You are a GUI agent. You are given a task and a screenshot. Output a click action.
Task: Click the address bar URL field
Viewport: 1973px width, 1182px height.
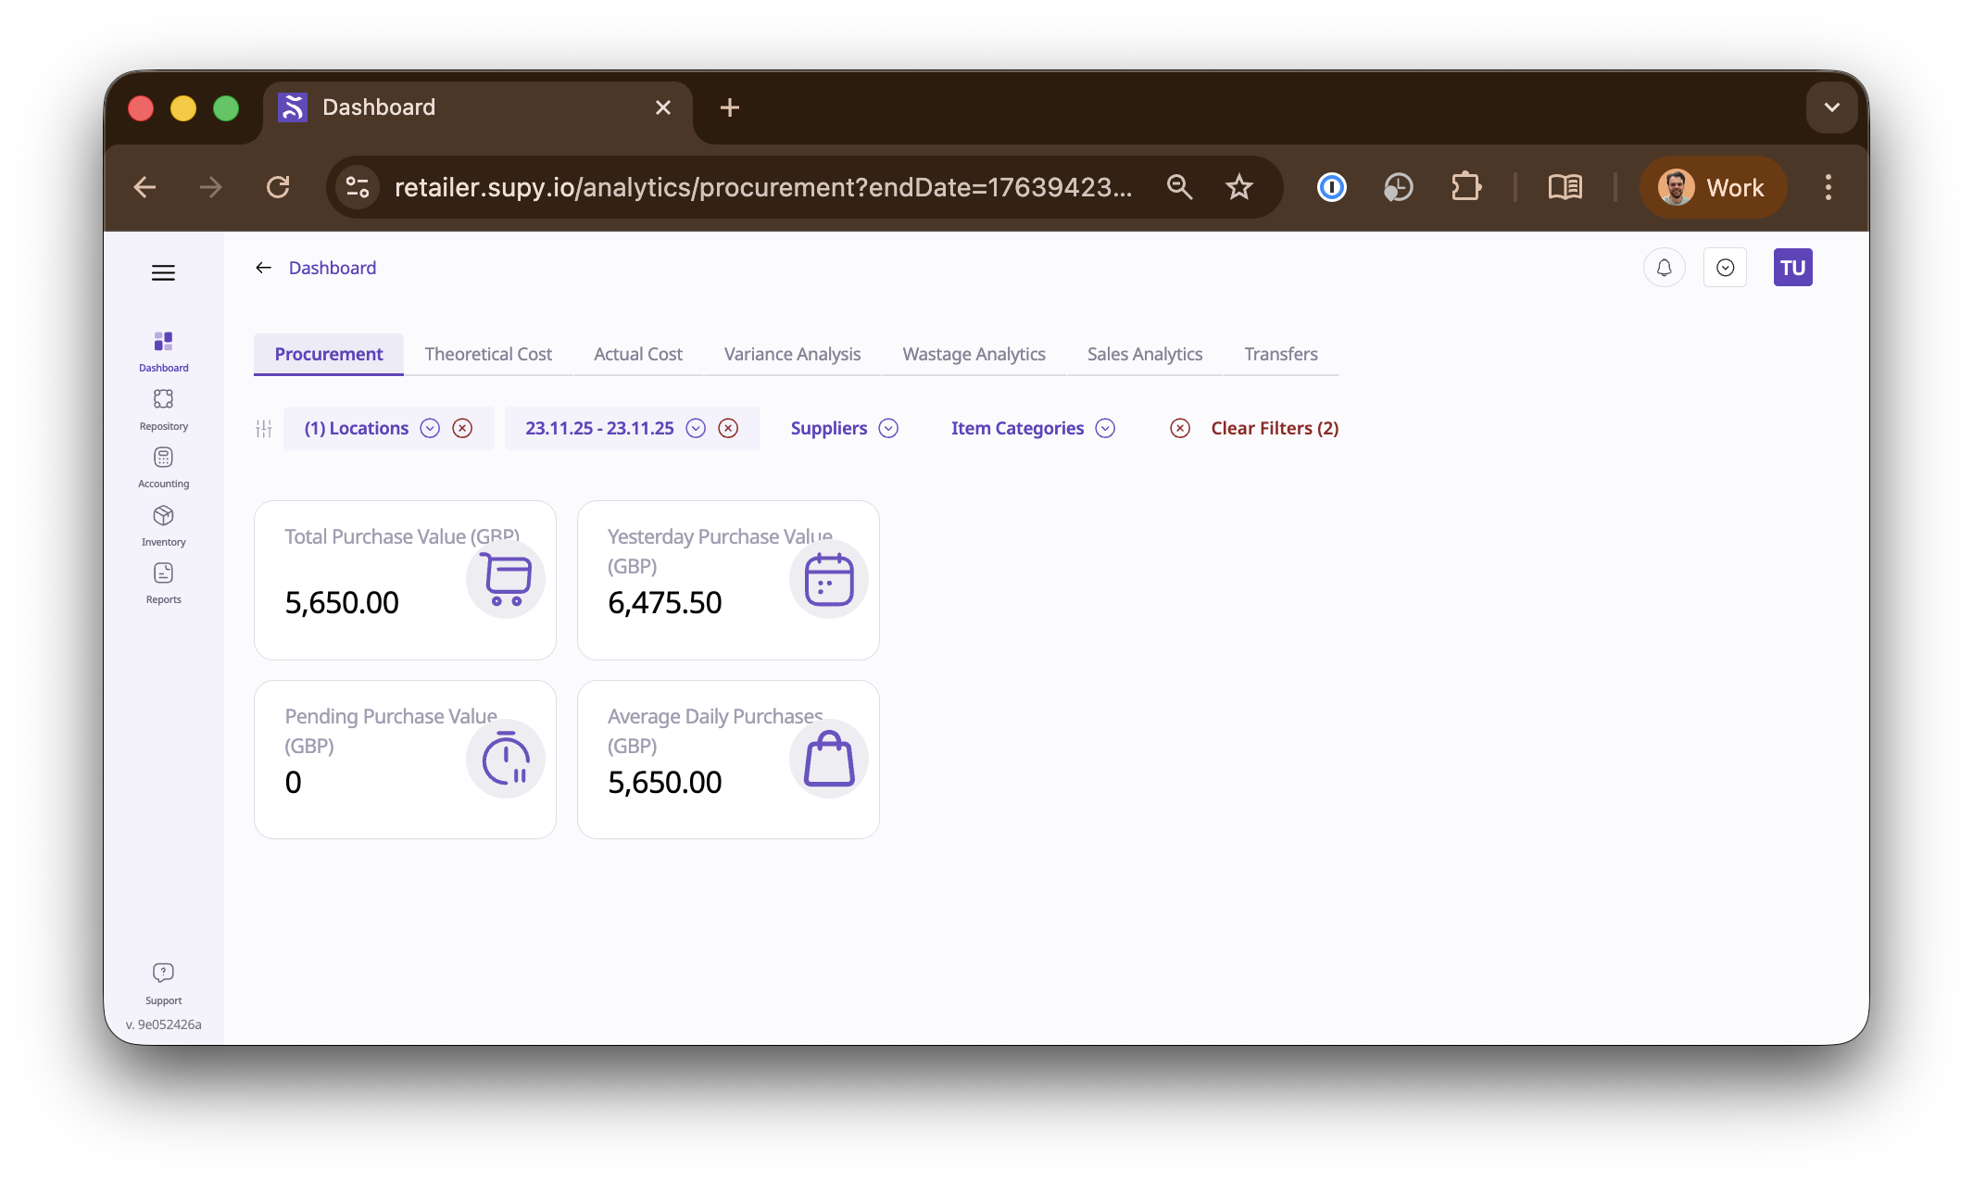(x=763, y=187)
